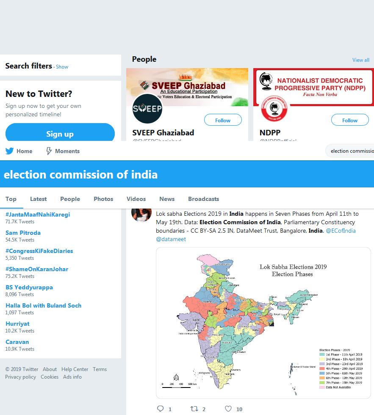Open the NDPP name link
Viewport: 374px width, 415px height.
[270, 132]
